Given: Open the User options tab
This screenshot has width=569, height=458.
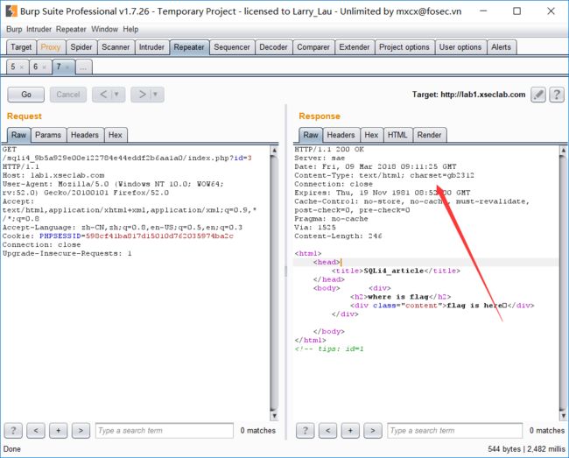Looking at the screenshot, I should [460, 47].
